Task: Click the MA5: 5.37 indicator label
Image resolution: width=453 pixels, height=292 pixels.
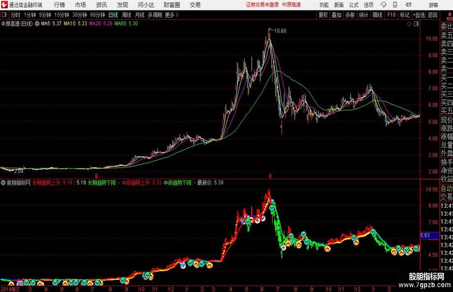Action: click(x=51, y=23)
